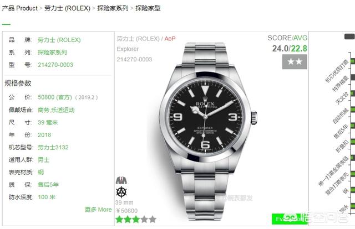Click the 售后5年 warranty link
This screenshot has width=355, height=229.
[x=48, y=185]
